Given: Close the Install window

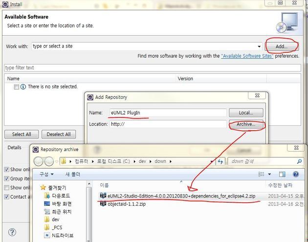Looking at the screenshot, I should (294, 2).
